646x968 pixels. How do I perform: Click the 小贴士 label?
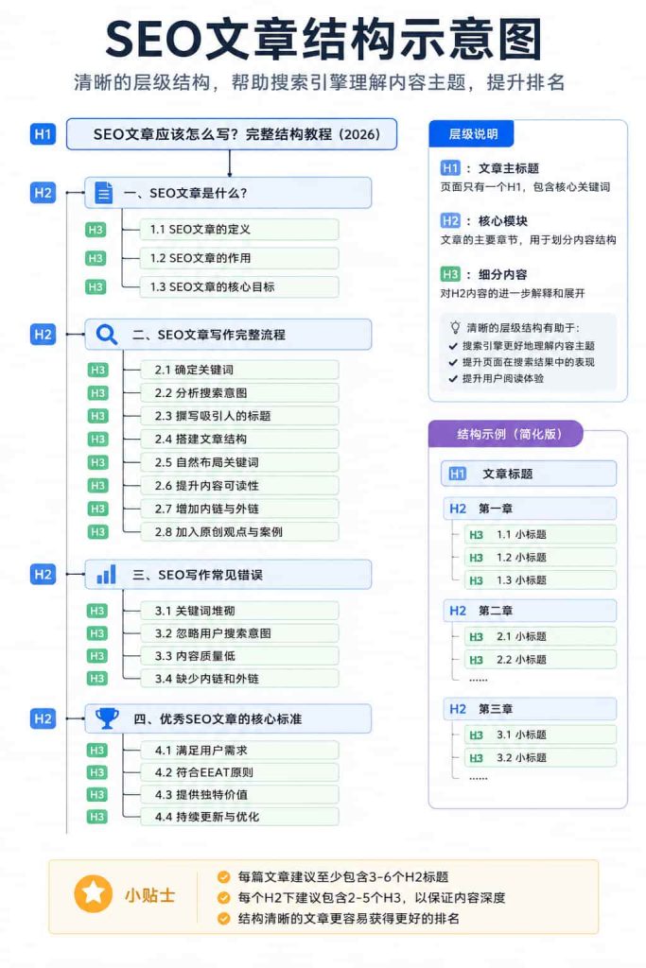149,894
